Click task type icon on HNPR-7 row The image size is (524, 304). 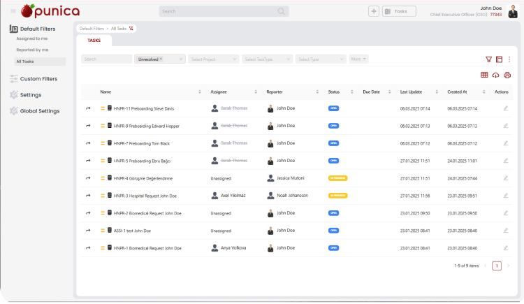[109, 143]
